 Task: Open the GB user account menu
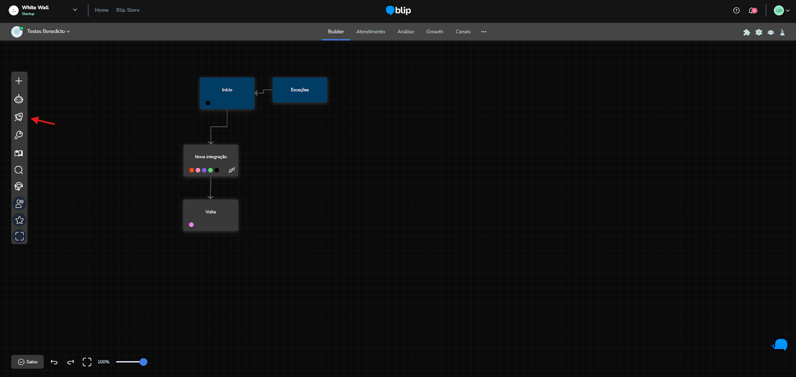(x=782, y=10)
